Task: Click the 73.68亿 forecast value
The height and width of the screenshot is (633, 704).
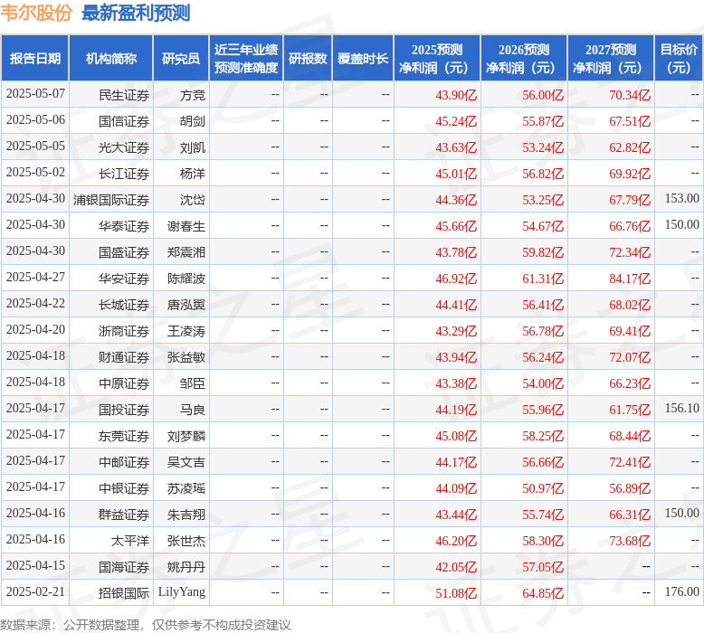Action: tap(630, 541)
